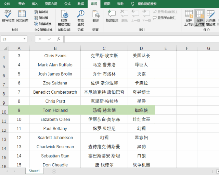
Task: Switch to the 帮助 tab
Action: [x=120, y=4]
